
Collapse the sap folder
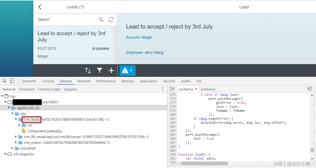[12, 114]
